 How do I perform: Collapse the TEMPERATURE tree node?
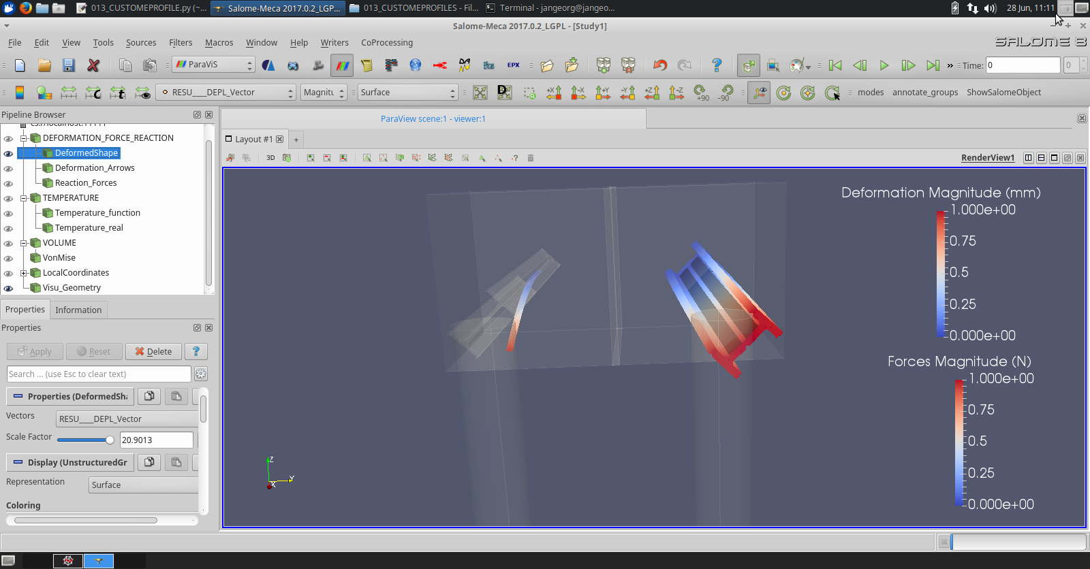pyautogui.click(x=24, y=198)
